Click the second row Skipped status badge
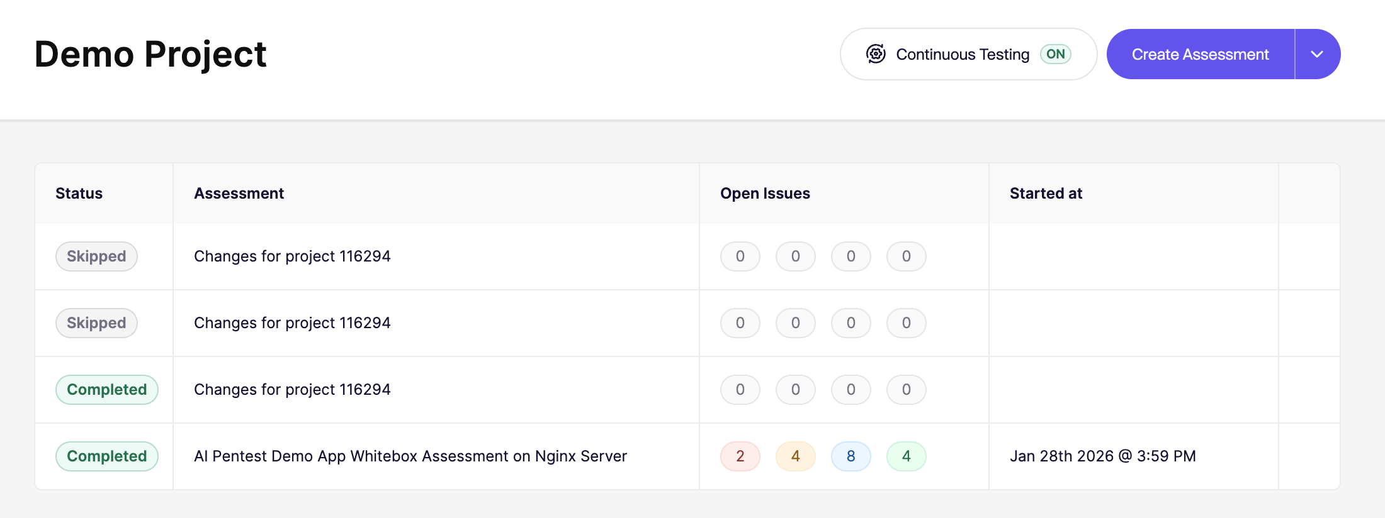 tap(96, 323)
